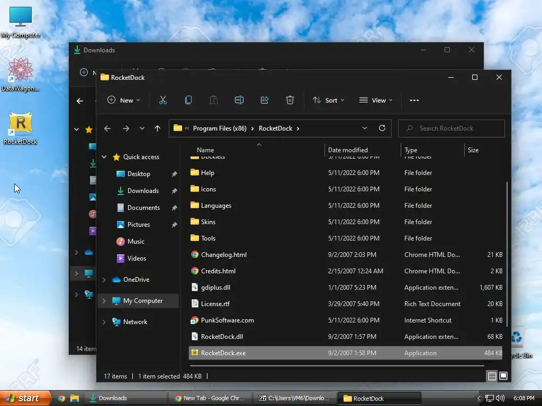Viewport: 542px width, 406px height.
Task: Click the volume icon in system tray
Action: (500, 398)
